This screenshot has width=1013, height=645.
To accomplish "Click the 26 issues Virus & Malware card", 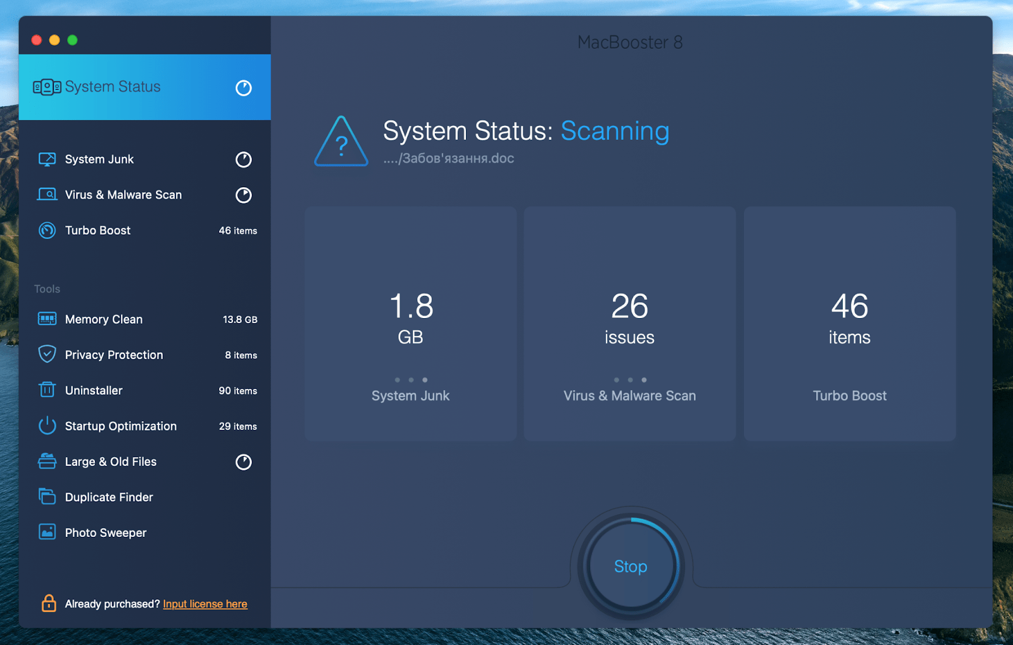I will point(630,324).
